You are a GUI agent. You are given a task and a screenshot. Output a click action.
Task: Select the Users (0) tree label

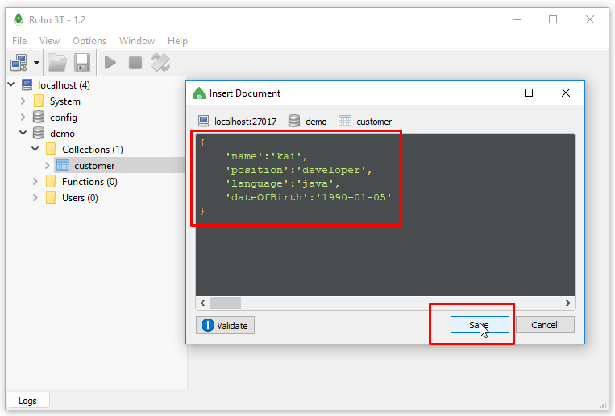pyautogui.click(x=80, y=198)
